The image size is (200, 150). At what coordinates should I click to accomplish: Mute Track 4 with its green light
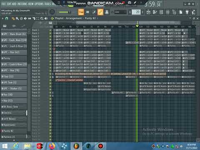pos(50,40)
